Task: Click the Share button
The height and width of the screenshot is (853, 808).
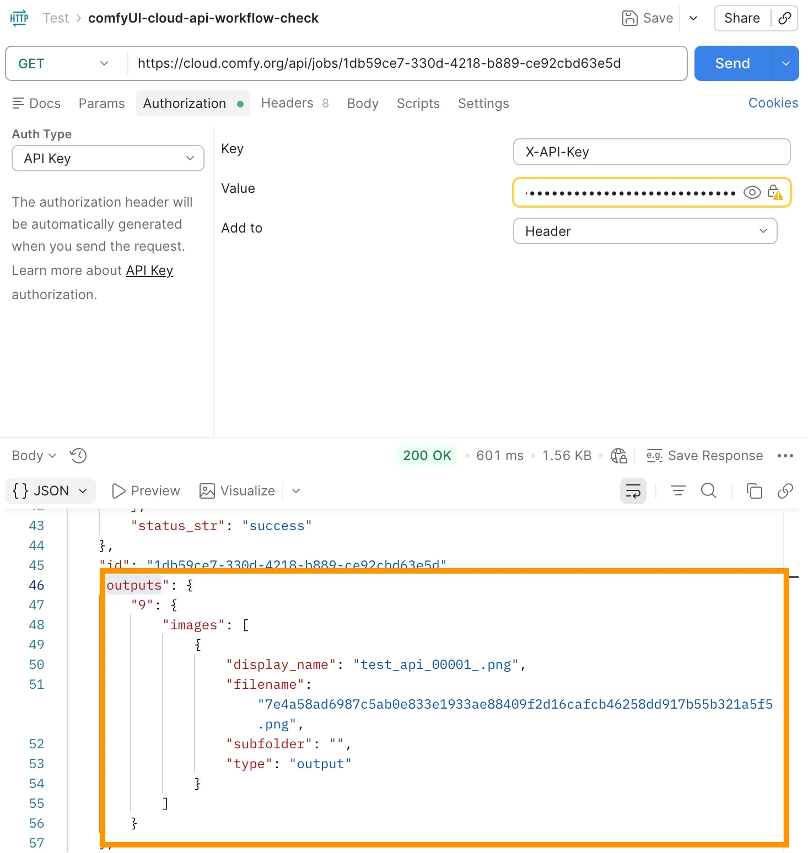Action: pos(742,18)
